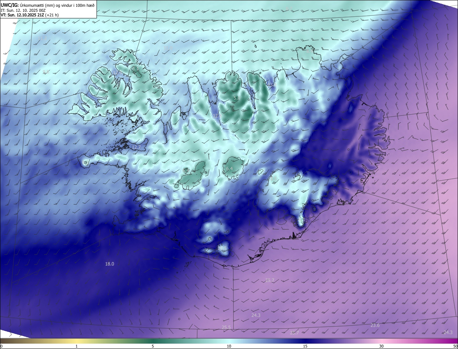
Task: Click the valid time 'VT: Sun. 12.10.2025 21Z (+21 h)'
Action: (x=30, y=15)
